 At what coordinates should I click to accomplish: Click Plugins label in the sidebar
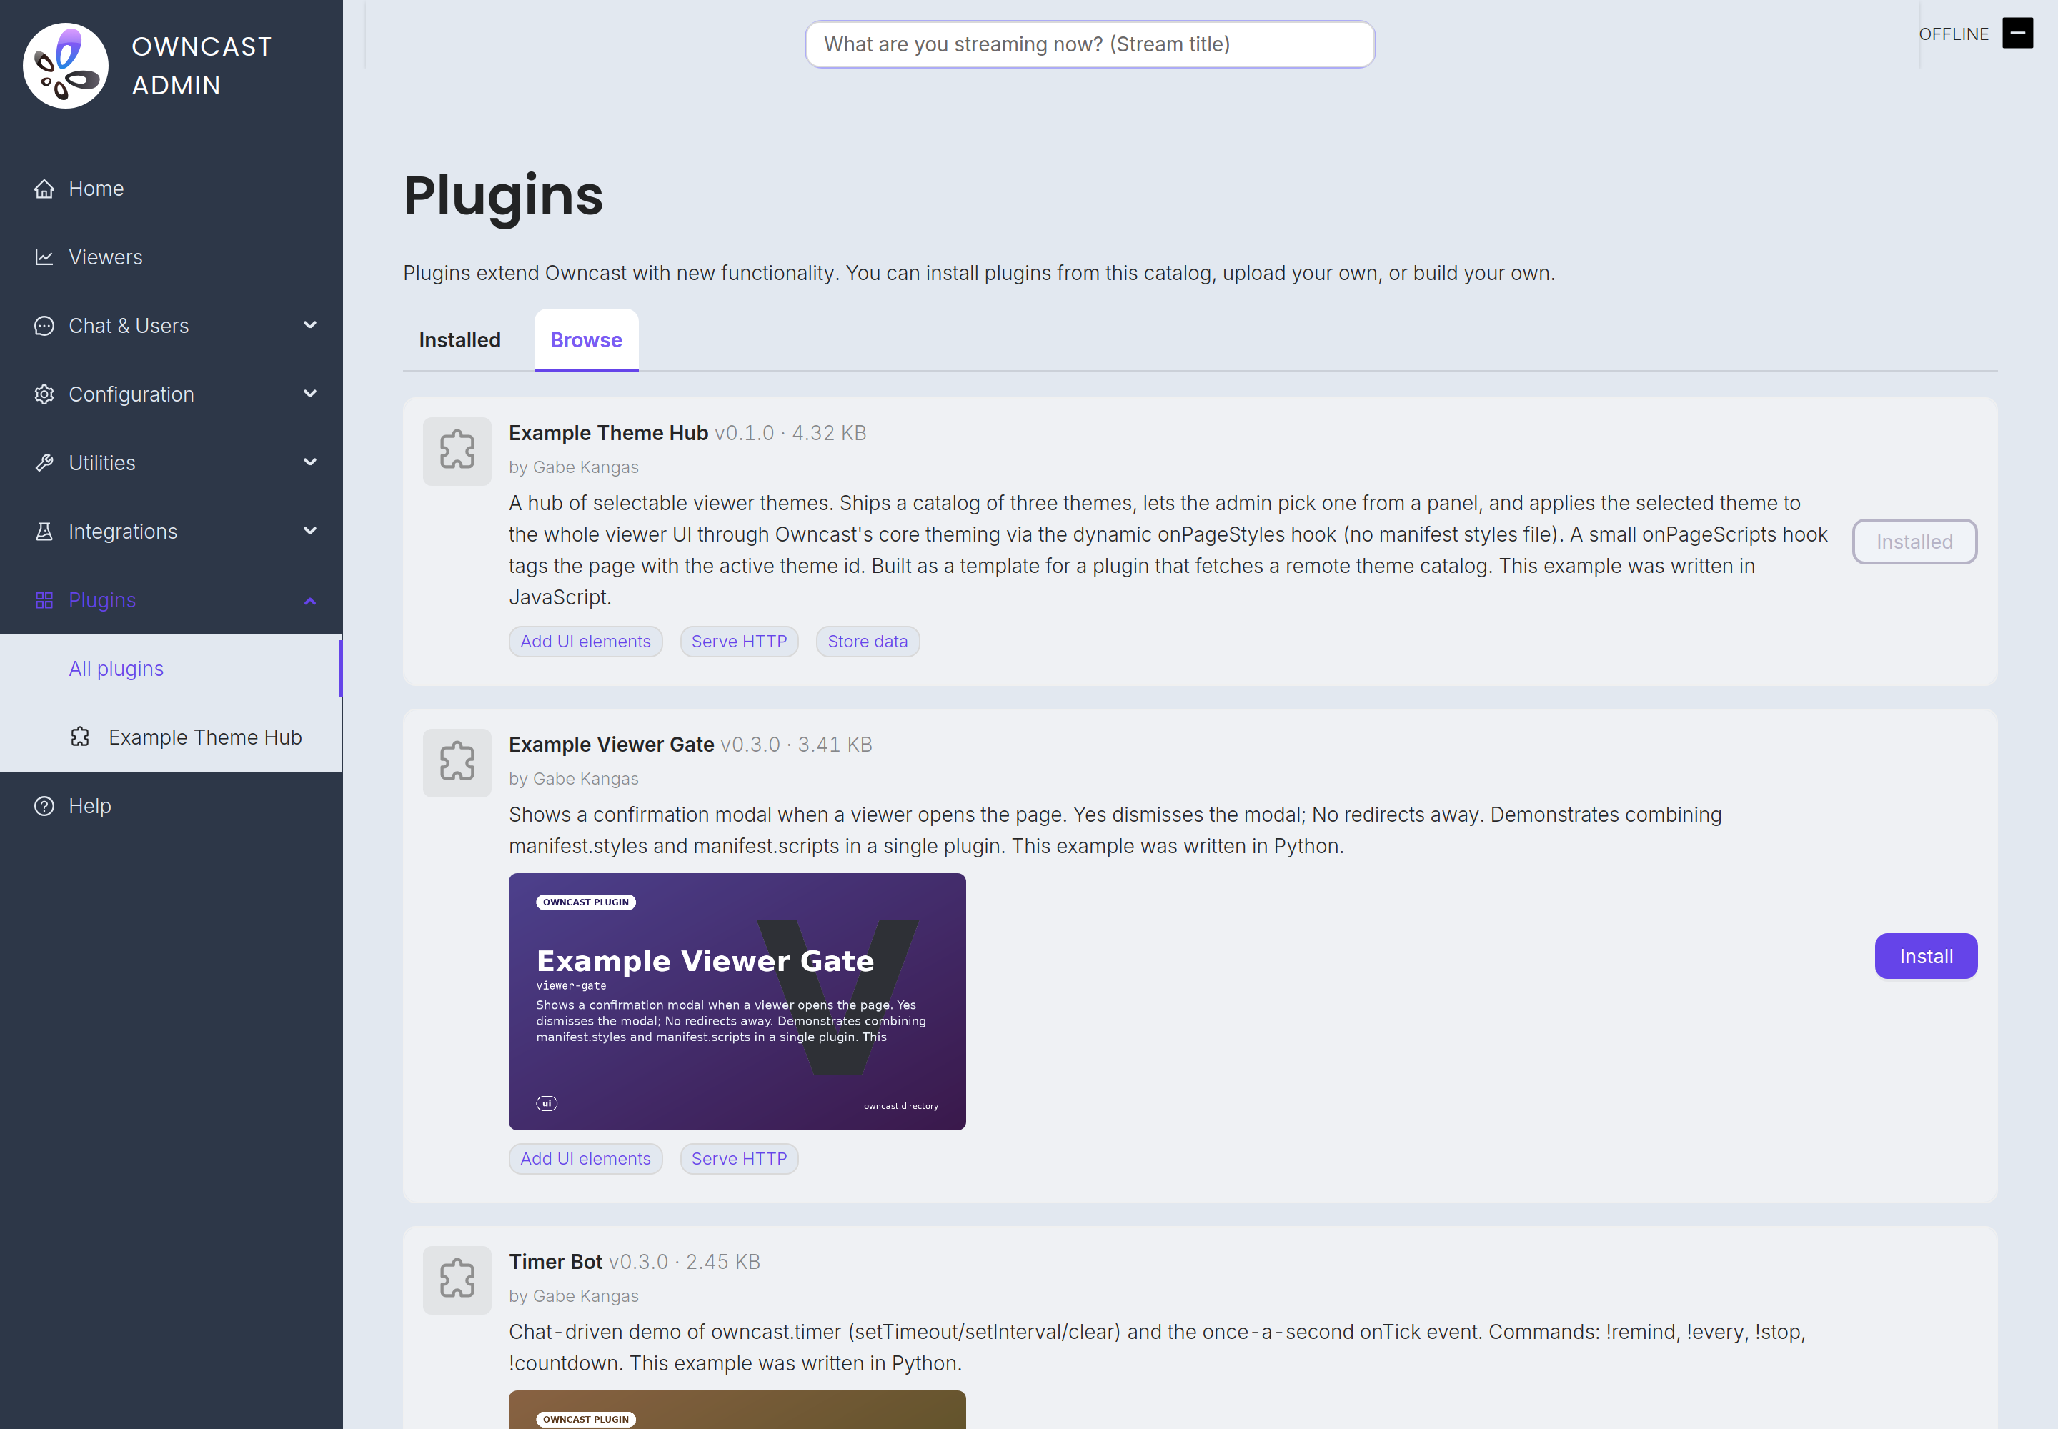coord(102,600)
